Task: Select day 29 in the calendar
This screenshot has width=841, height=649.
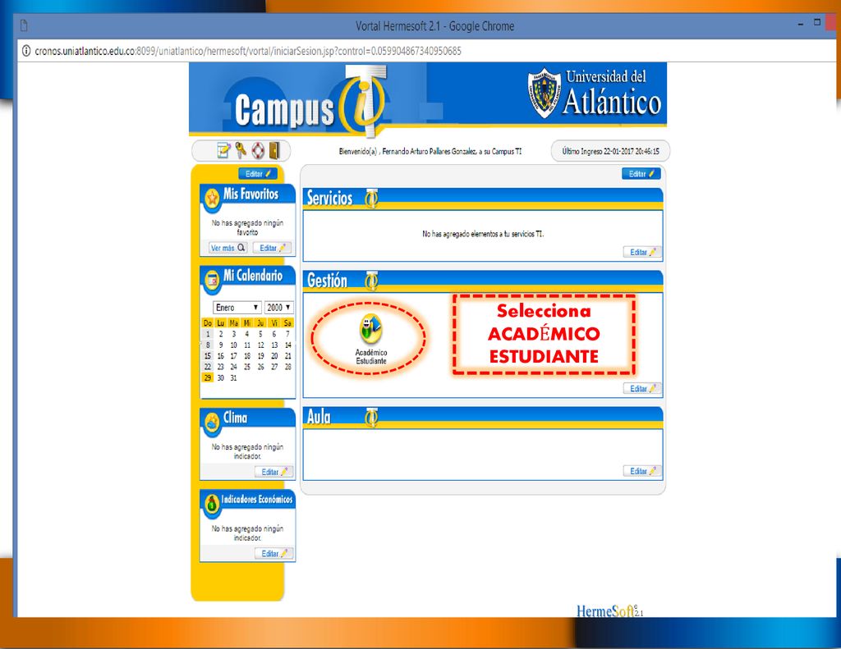Action: pos(208,377)
